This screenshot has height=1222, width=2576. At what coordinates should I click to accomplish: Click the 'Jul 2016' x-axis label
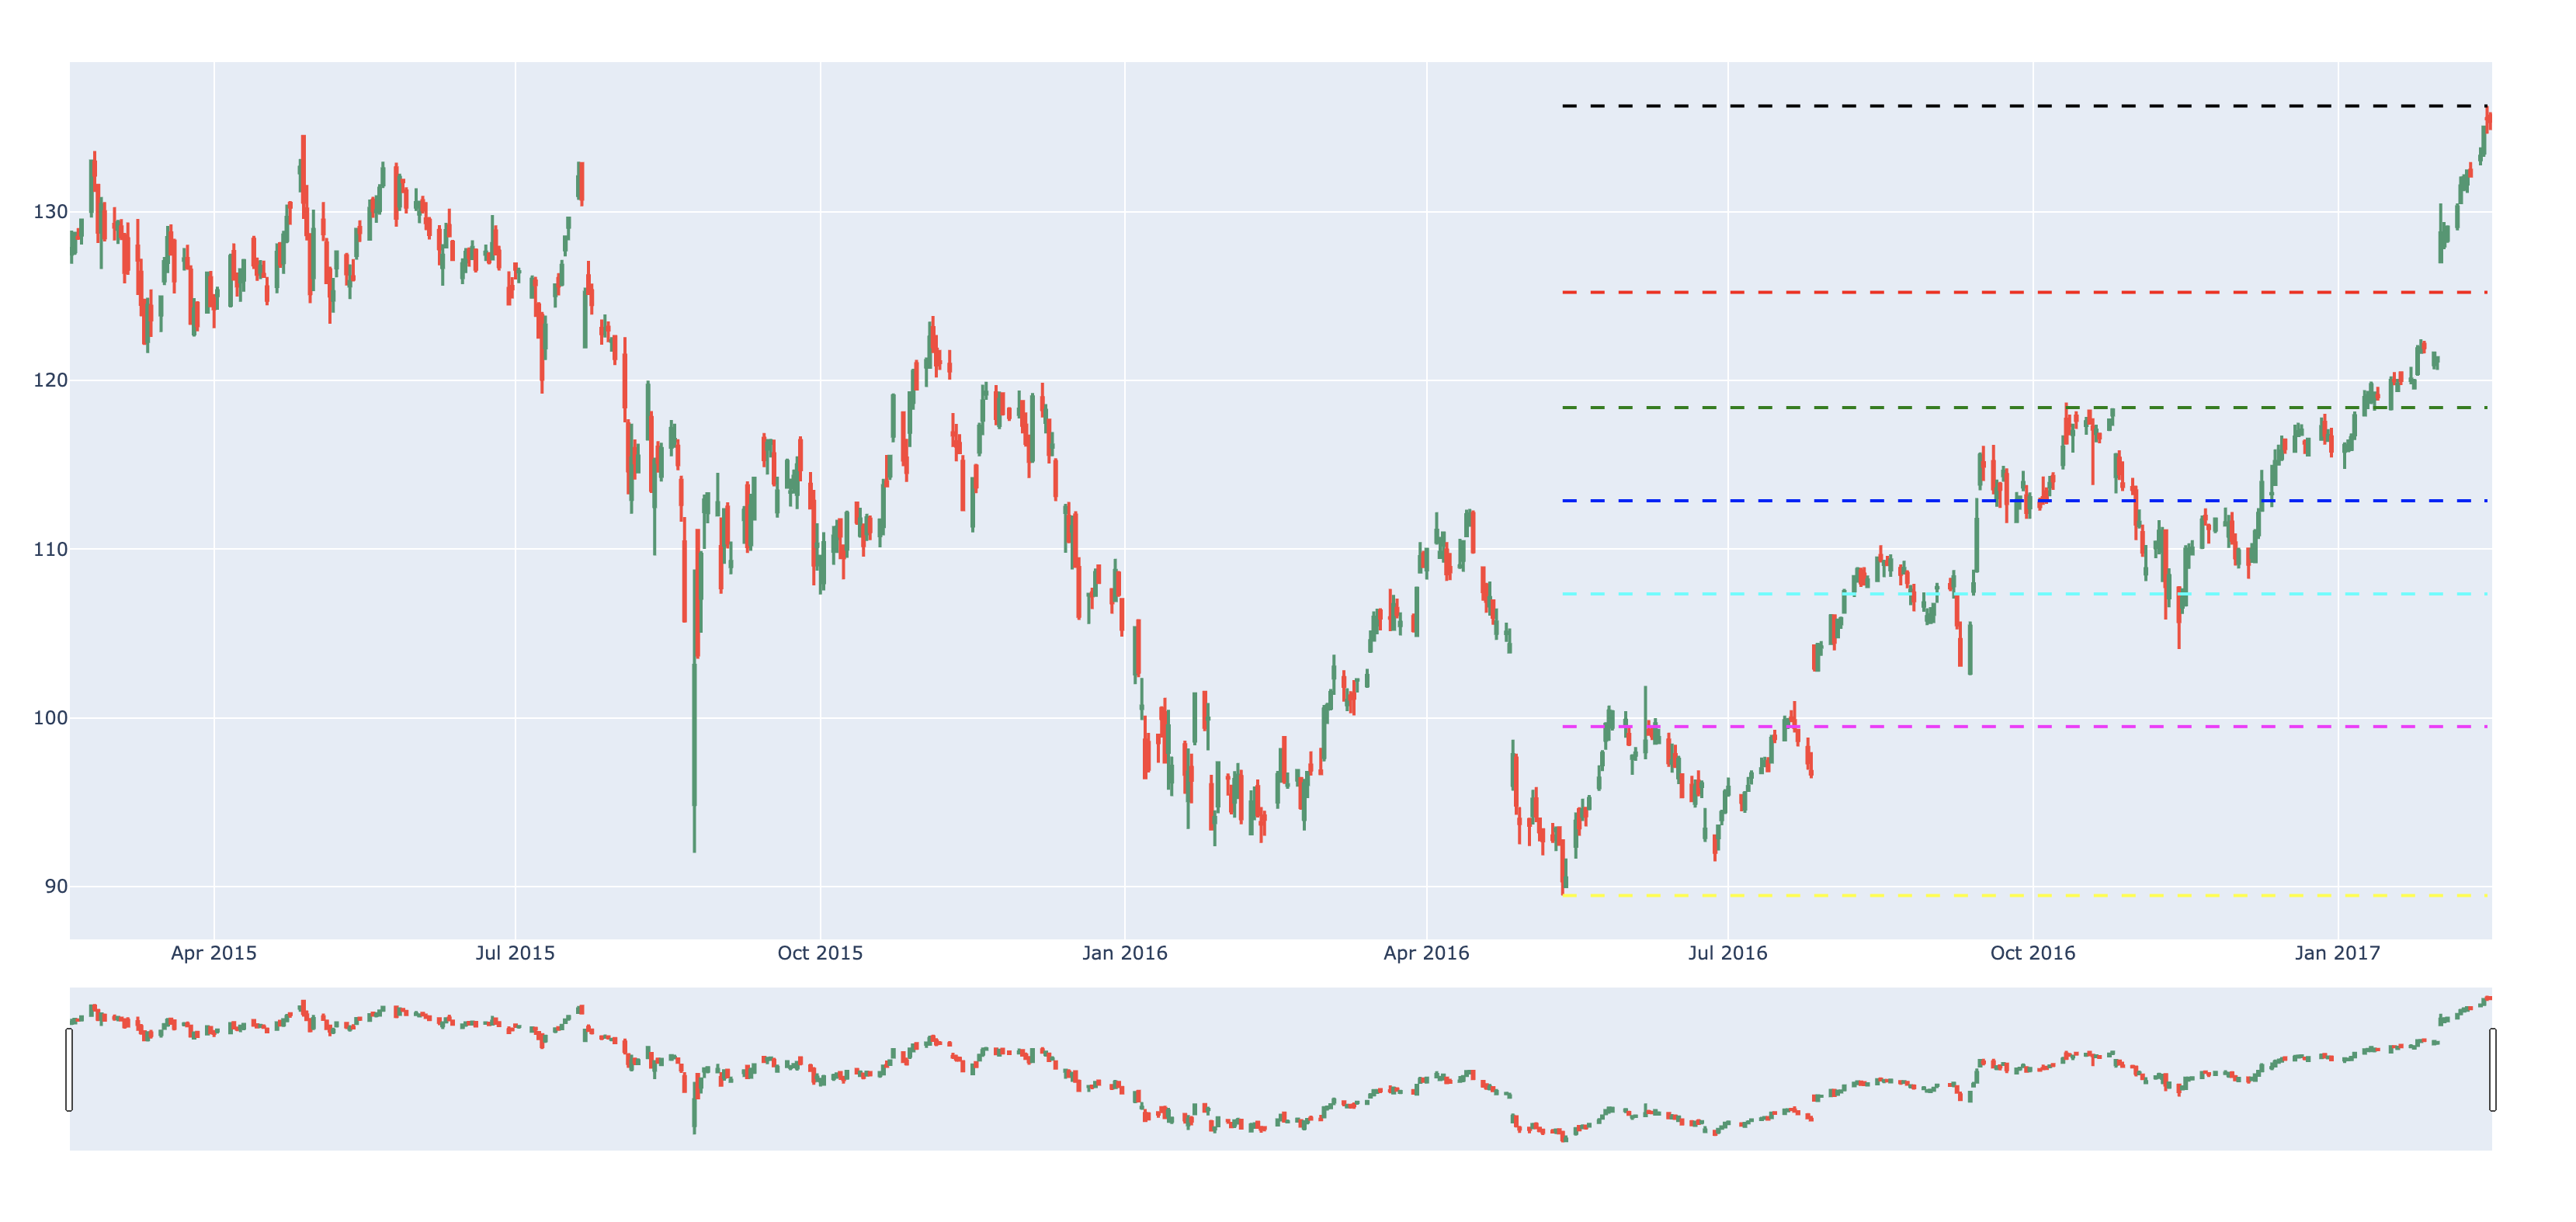pyautogui.click(x=1728, y=953)
